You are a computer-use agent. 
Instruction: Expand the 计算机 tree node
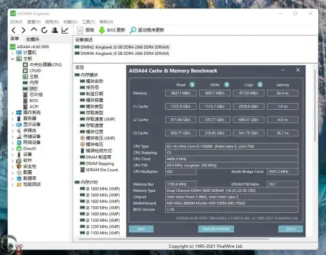[x=12, y=53]
